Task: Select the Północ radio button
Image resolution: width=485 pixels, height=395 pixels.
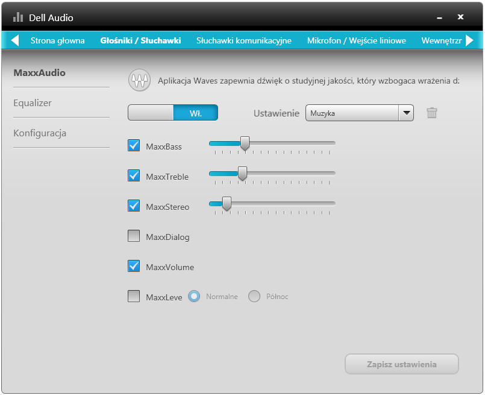Action: (254, 296)
